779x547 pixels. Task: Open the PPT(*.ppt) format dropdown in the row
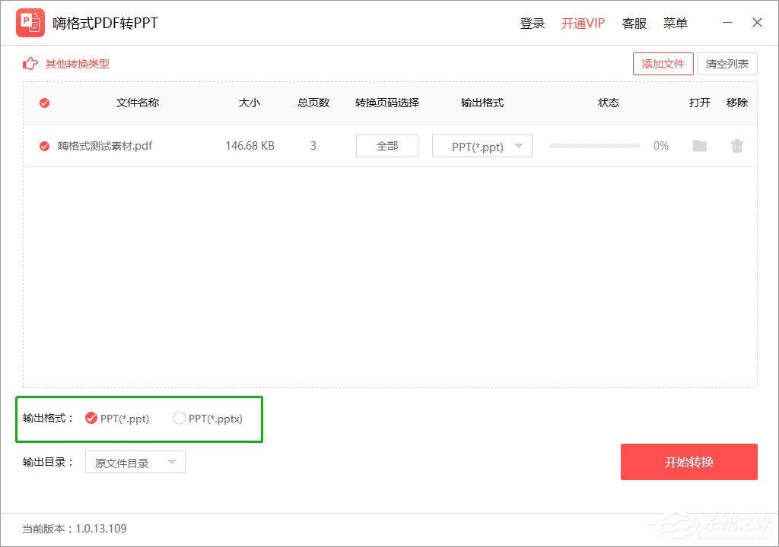point(482,146)
